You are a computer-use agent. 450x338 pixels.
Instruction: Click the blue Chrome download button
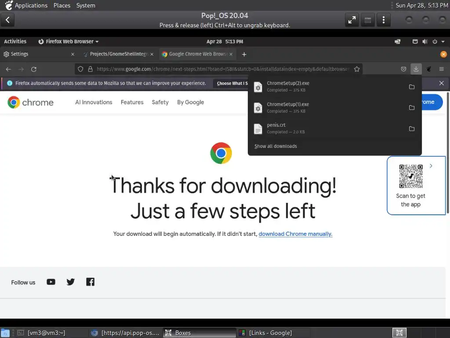click(432, 102)
